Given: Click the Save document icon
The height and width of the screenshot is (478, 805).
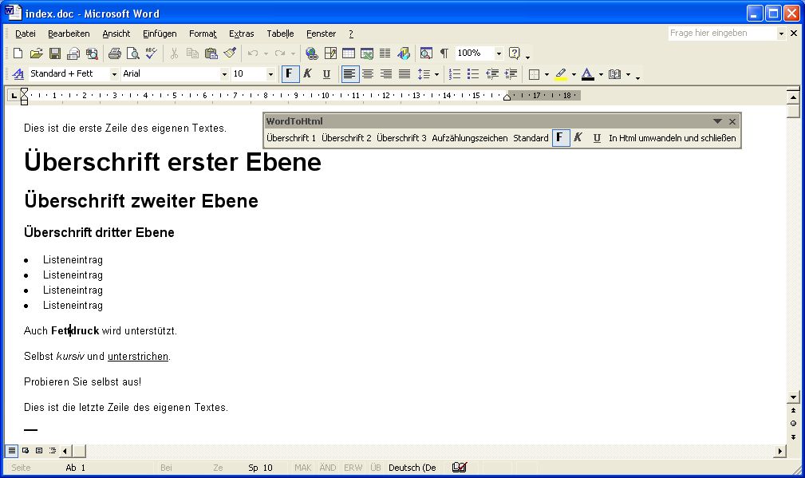Looking at the screenshot, I should pyautogui.click(x=55, y=53).
